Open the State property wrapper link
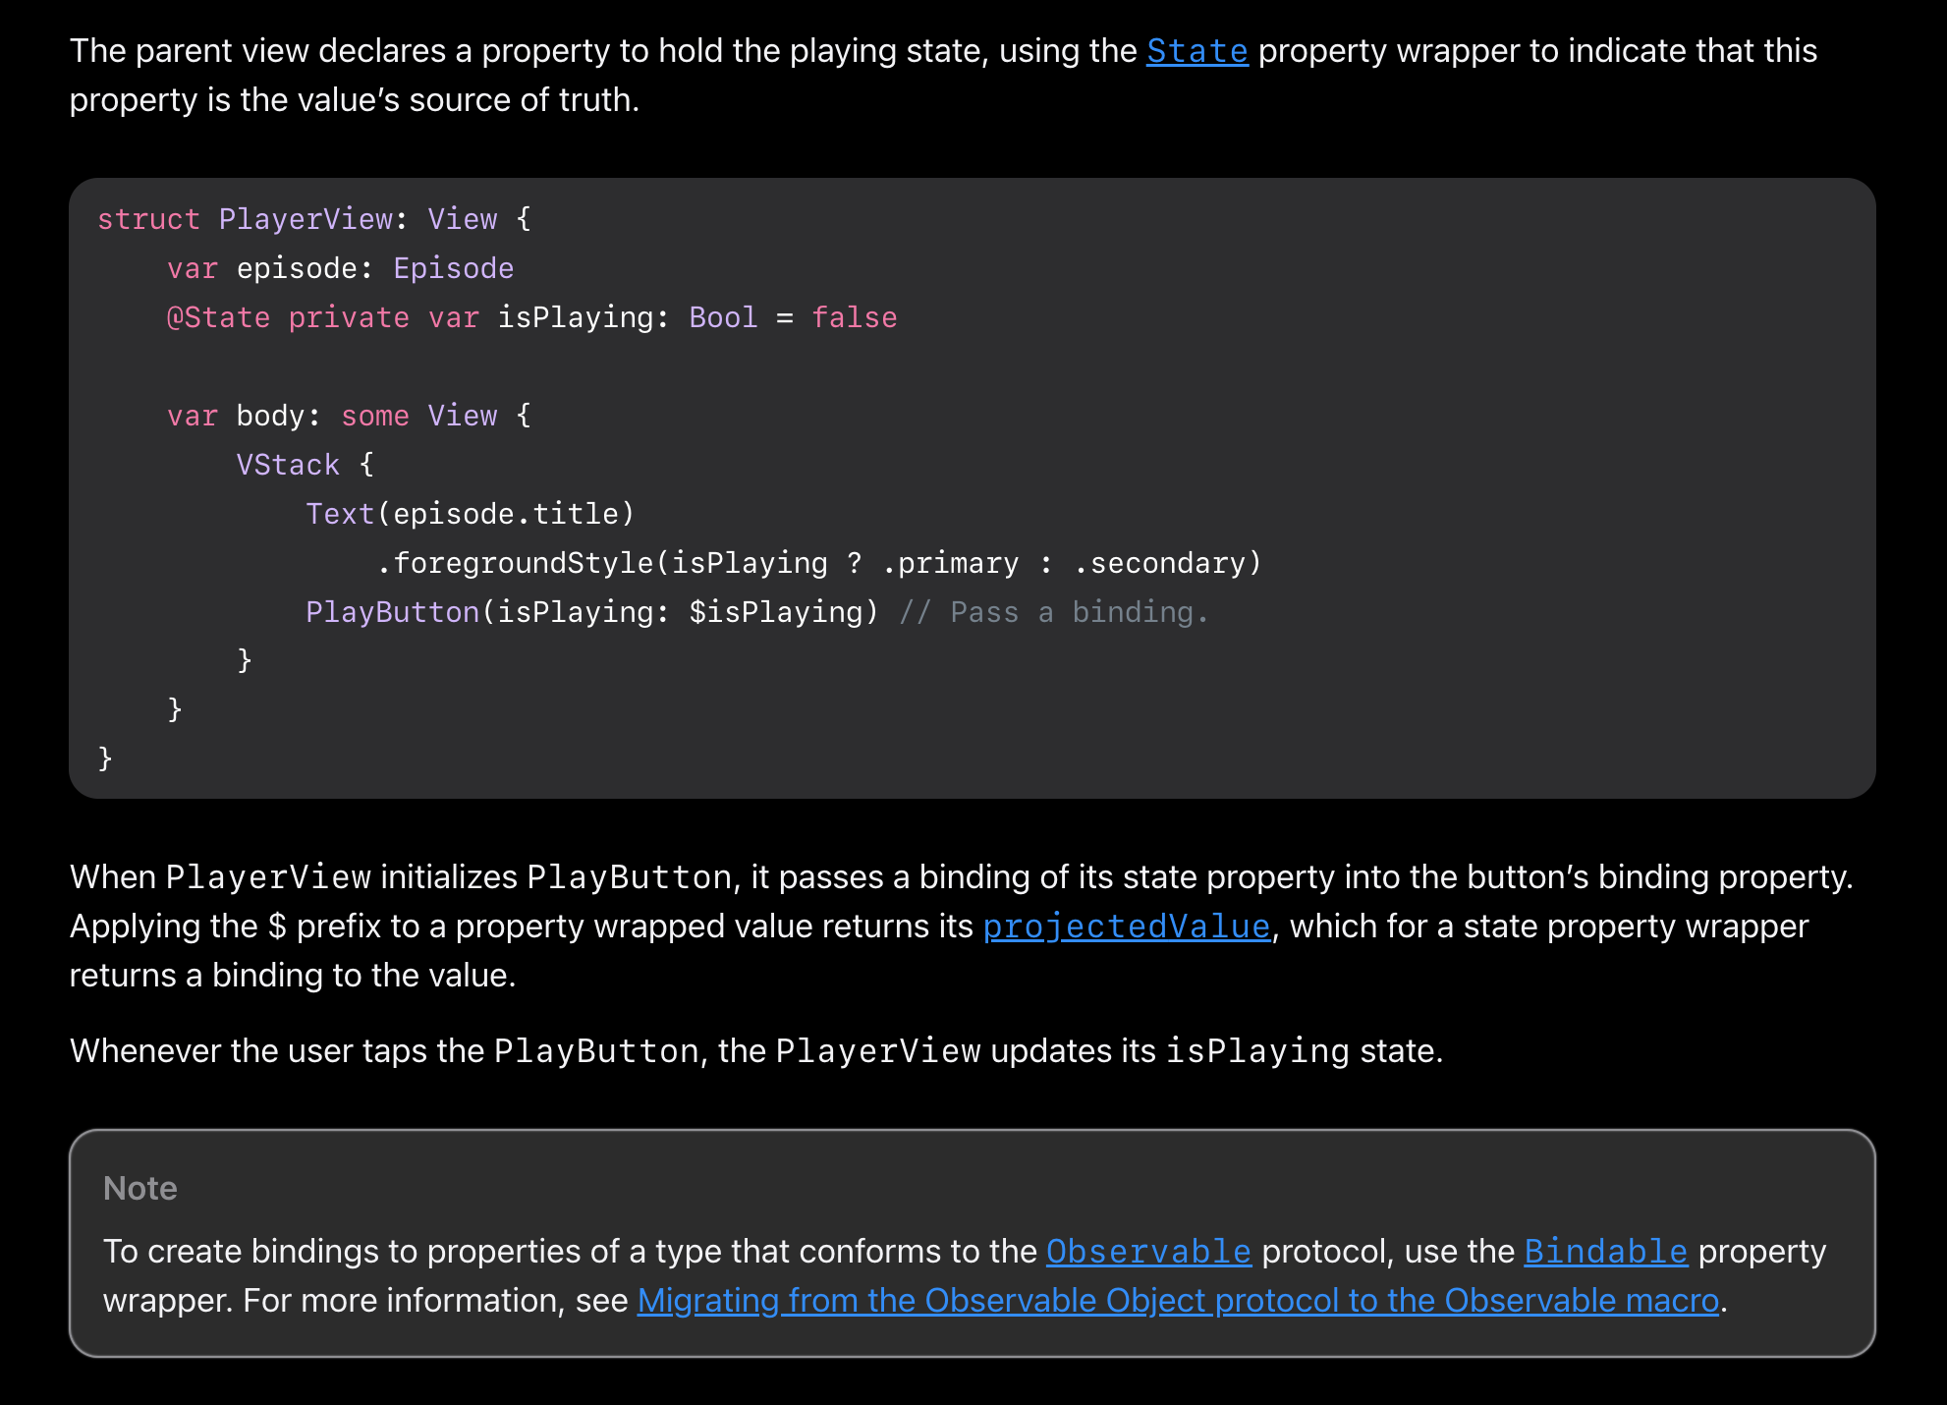This screenshot has width=1947, height=1405. (x=1196, y=51)
